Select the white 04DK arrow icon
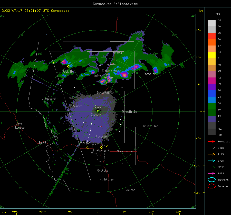Image resolution: width=231 pixels, height=215 pixels. (211, 148)
